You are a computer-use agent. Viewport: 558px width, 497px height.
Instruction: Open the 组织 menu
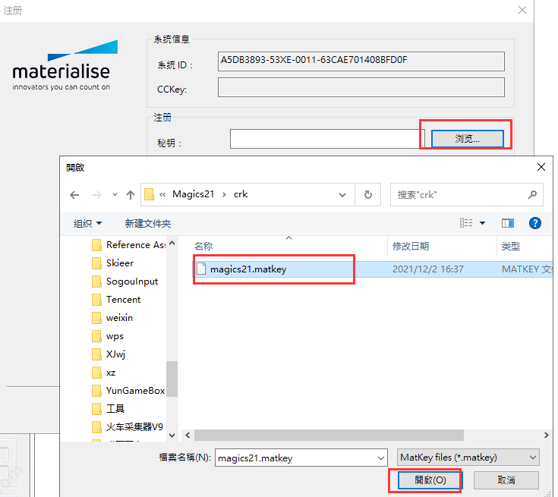87,223
